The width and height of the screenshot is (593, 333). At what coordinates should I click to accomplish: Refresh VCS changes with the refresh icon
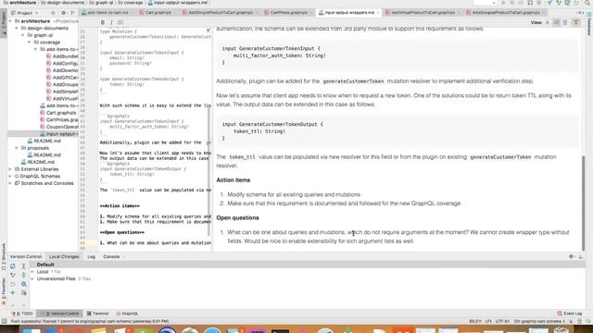coord(13,266)
